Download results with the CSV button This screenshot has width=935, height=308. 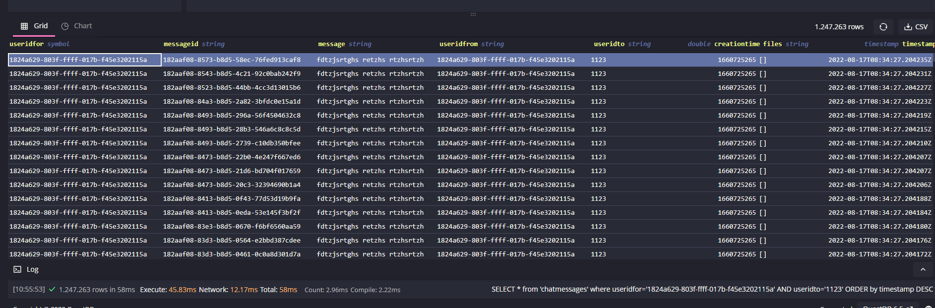coord(916,27)
